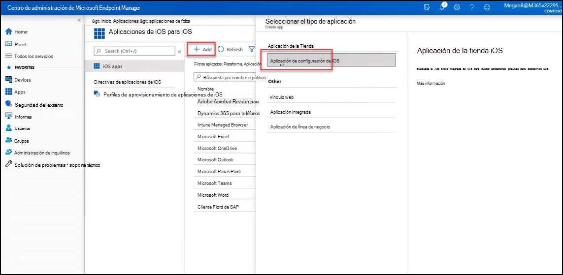The height and width of the screenshot is (275, 563).
Task: Open Apps in the sidebar
Action: coord(20,92)
